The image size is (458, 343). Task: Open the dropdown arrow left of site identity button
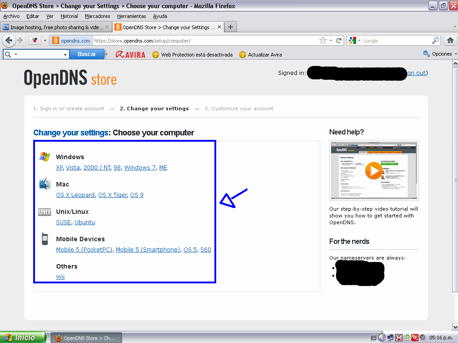[x=45, y=40]
